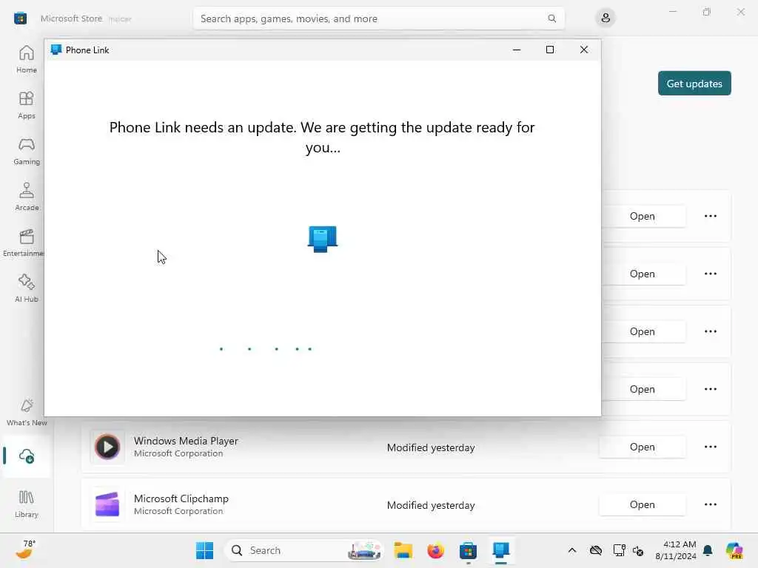Show What's New in Store sidebar
The image size is (758, 568).
(x=26, y=412)
